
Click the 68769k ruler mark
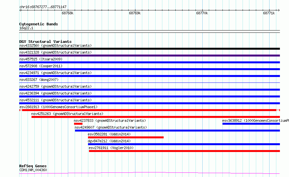(x=135, y=13)
